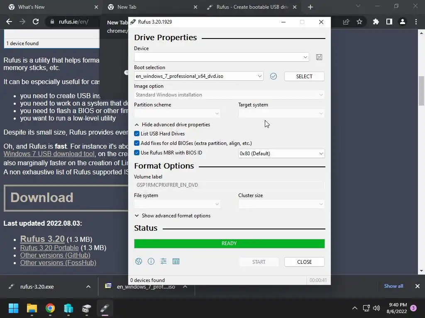Screen dimensions: 425x318
Task: Click the checksum checkmark icon next to Boot selection
Action: 274,76
